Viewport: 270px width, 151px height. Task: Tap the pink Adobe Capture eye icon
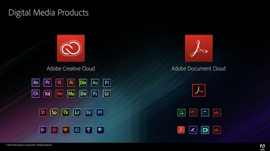[x=54, y=130]
